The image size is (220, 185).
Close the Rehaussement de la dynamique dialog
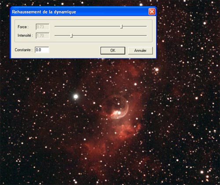152,11
